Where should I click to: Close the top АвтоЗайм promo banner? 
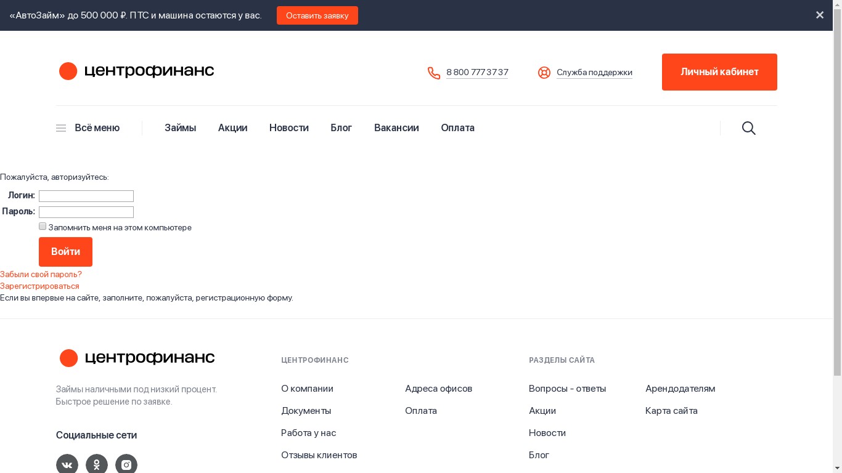click(x=819, y=15)
